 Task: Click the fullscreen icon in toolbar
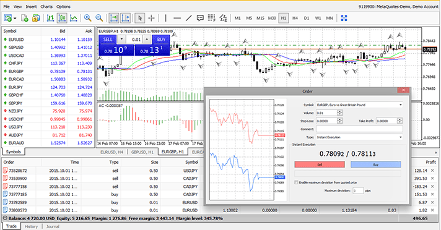[x=344, y=19]
